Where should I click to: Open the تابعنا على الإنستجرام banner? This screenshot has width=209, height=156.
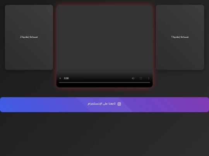(x=104, y=105)
